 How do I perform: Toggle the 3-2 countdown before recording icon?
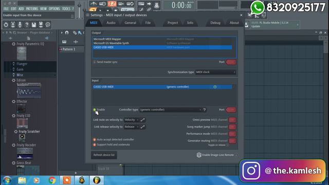click(x=112, y=4)
